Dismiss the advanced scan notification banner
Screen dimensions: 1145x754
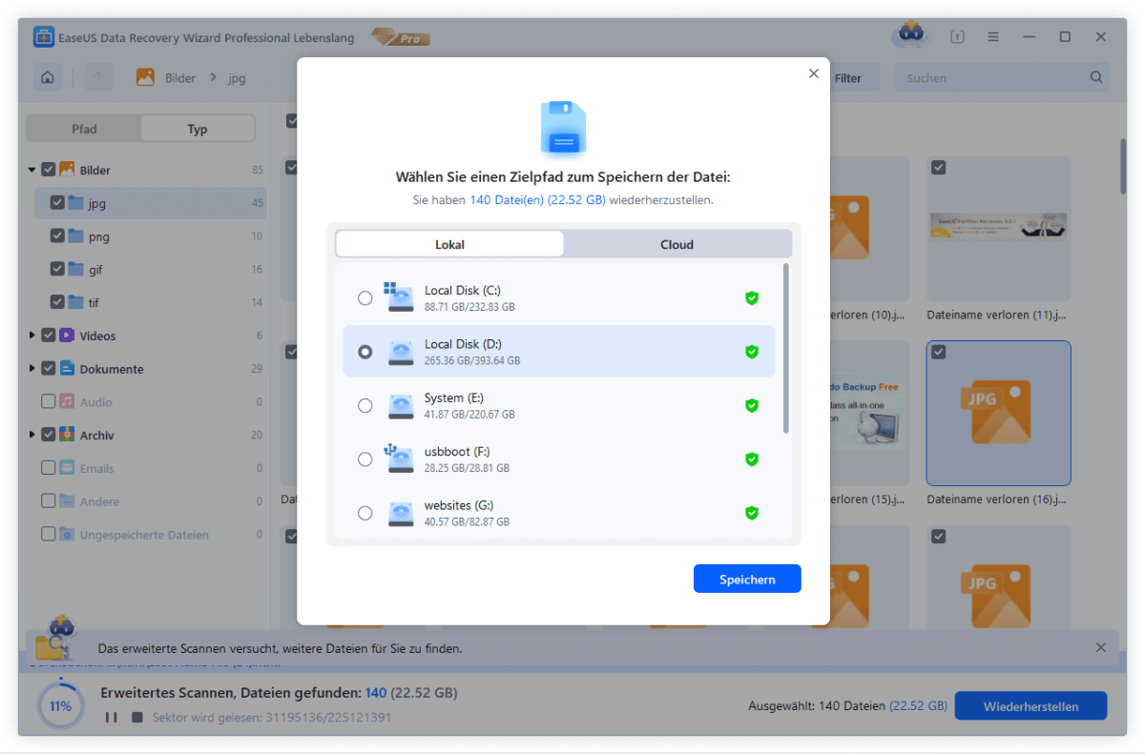point(1101,647)
